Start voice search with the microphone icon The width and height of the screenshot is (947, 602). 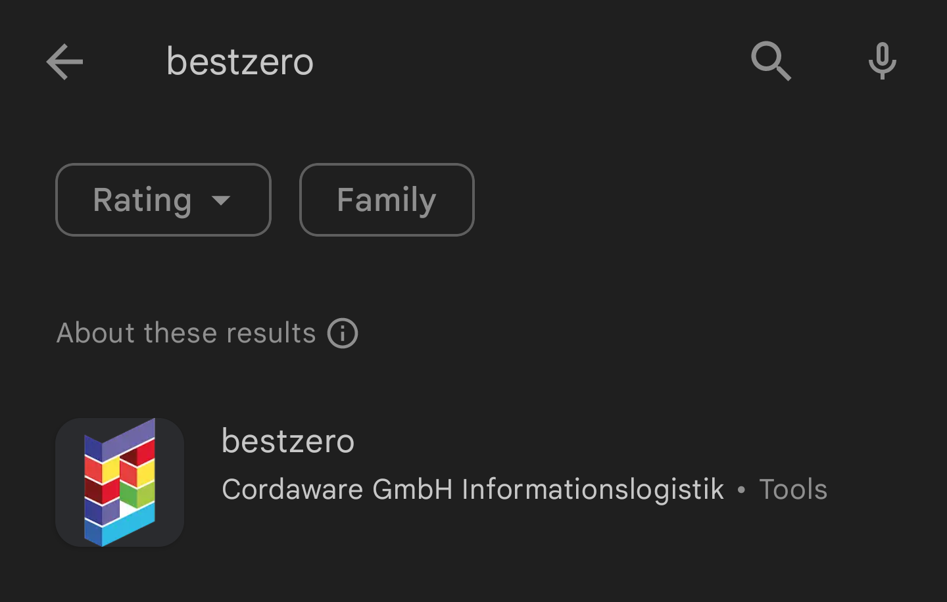(x=882, y=61)
